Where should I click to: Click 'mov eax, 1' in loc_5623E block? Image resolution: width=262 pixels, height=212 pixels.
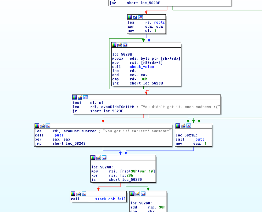[191, 143]
